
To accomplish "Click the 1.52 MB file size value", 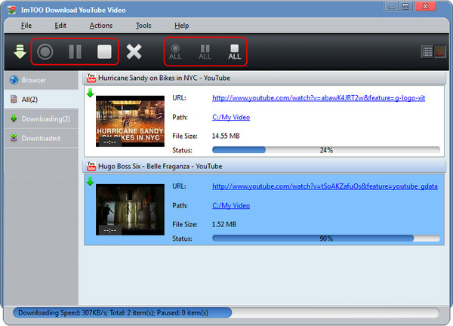I will pos(224,224).
